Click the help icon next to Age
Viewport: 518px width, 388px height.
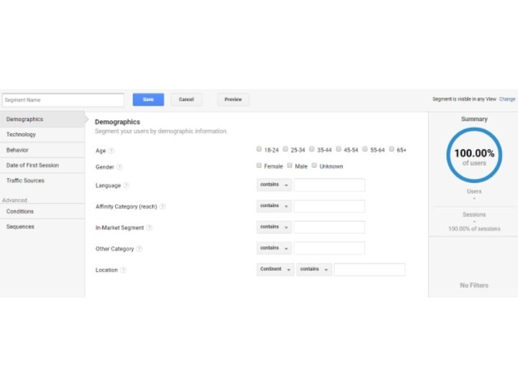pos(111,151)
